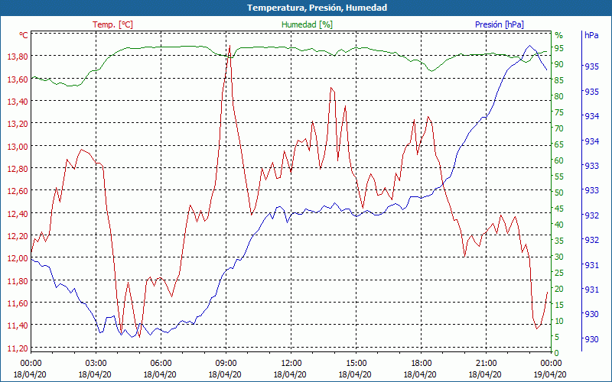Click the 12,80 temperature tick label
Viewport: 612px width, 382px height.
point(18,169)
